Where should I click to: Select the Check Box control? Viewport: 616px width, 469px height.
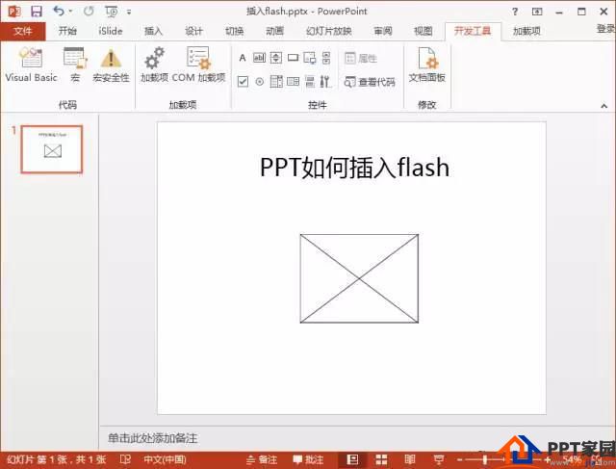click(x=243, y=82)
